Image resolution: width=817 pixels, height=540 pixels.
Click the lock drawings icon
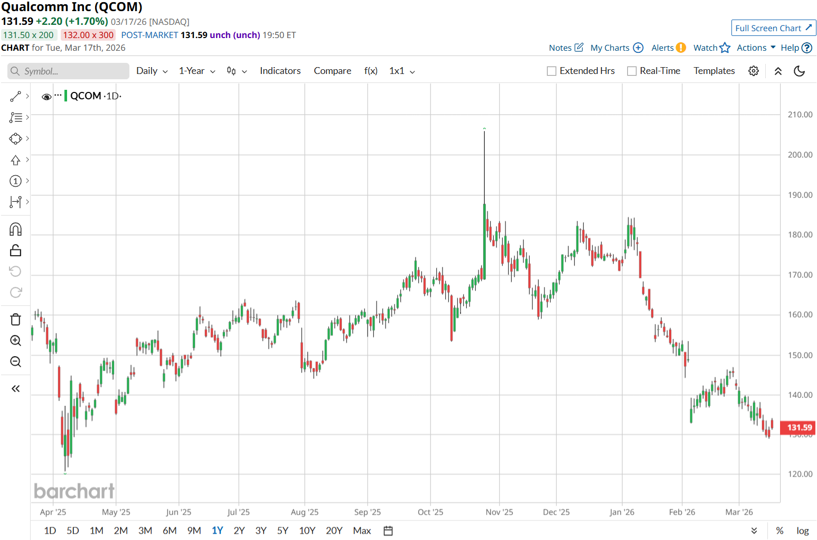(x=15, y=250)
